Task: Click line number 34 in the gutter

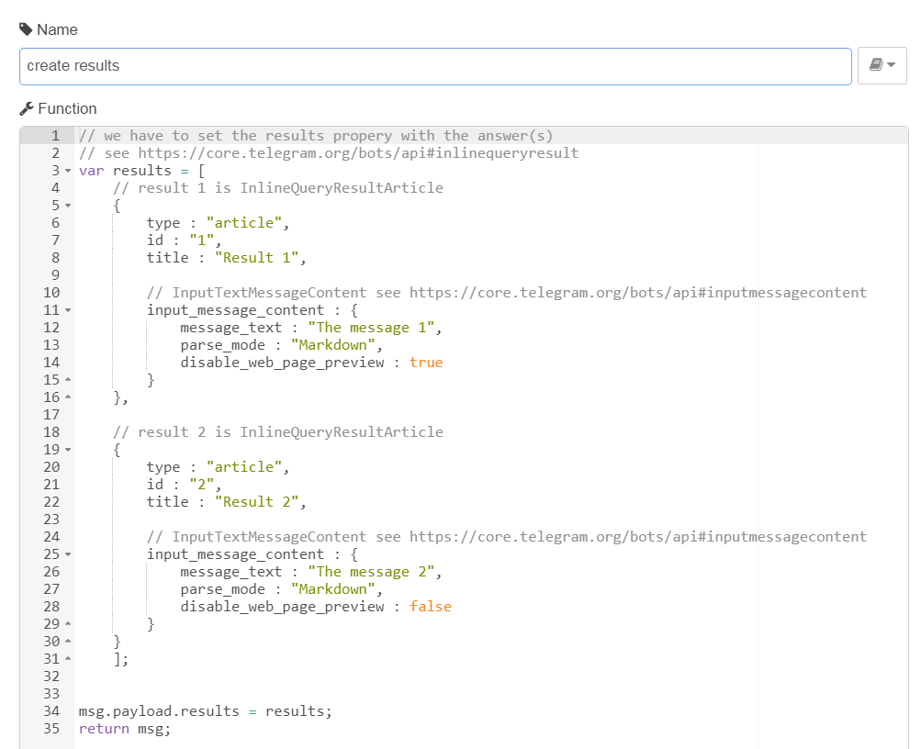Action: pyautogui.click(x=51, y=711)
